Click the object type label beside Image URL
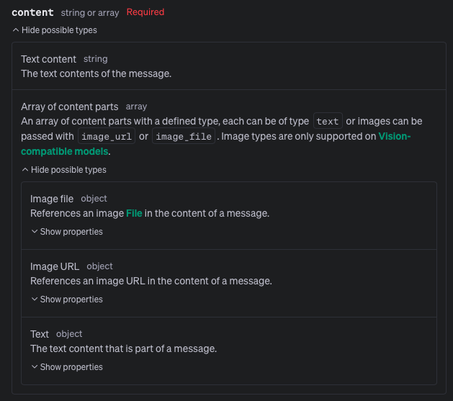 tap(99, 266)
